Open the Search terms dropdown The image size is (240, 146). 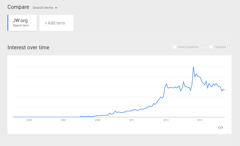click(x=45, y=8)
